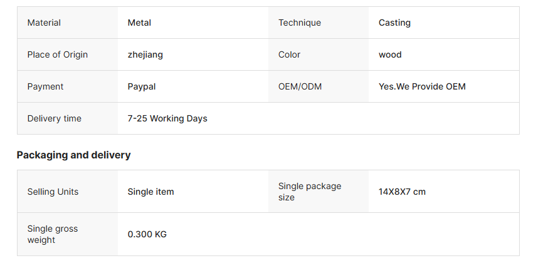Click the Technique label cell
The height and width of the screenshot is (273, 553).
pos(319,23)
